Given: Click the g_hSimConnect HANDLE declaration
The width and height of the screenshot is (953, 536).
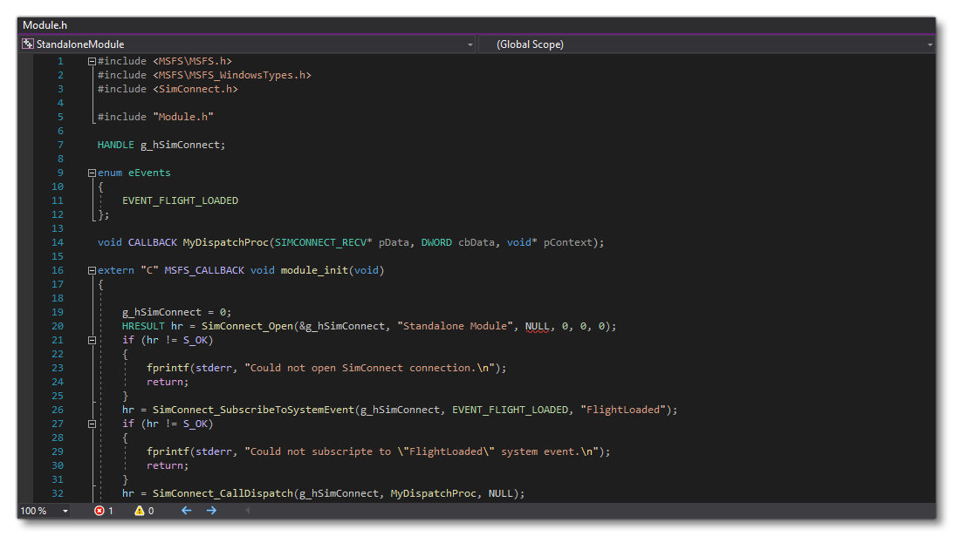Looking at the screenshot, I should pyautogui.click(x=175, y=144).
